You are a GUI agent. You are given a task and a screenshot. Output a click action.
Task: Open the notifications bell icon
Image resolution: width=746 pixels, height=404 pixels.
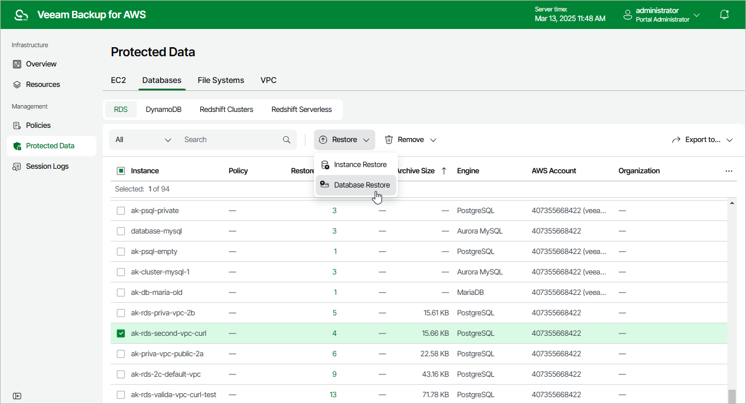[x=724, y=15]
